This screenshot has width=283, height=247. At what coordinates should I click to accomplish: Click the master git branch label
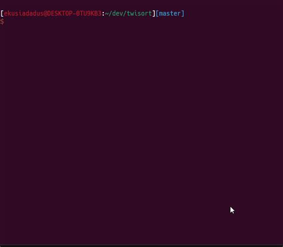pyautogui.click(x=170, y=14)
